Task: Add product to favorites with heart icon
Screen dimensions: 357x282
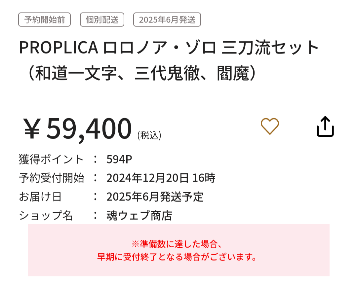Action: 270,126
